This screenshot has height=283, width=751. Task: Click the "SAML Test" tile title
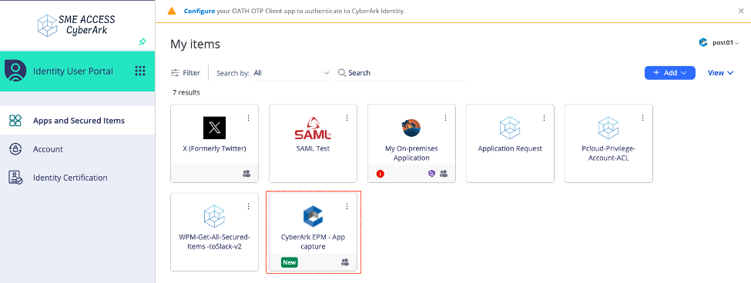tap(313, 148)
